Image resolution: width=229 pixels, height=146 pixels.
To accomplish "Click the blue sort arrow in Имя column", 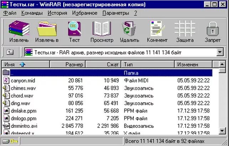I will 22,64.
